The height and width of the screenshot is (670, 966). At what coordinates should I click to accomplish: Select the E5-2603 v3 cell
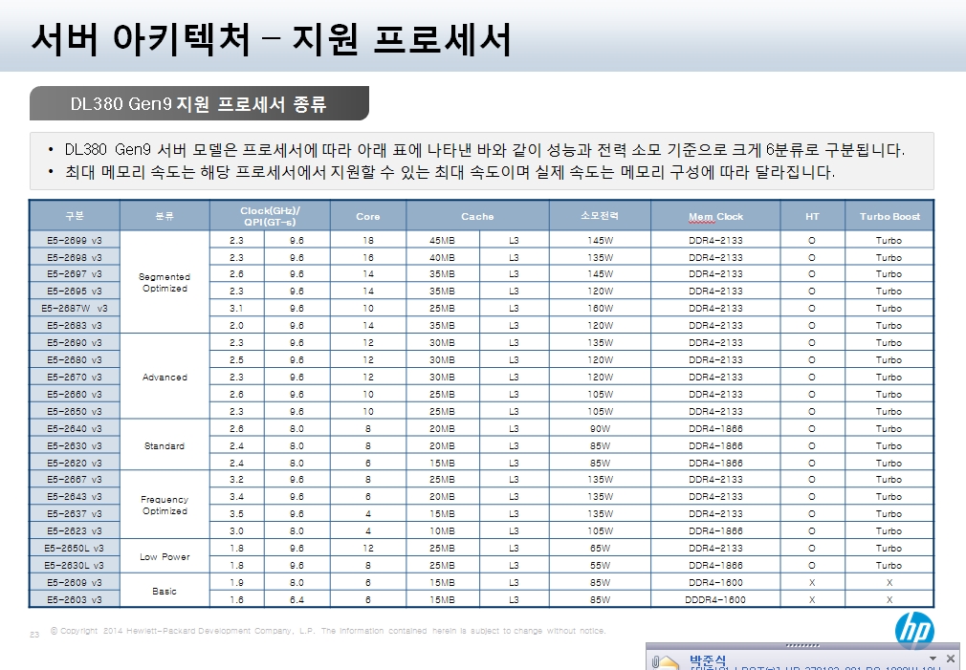[75, 600]
